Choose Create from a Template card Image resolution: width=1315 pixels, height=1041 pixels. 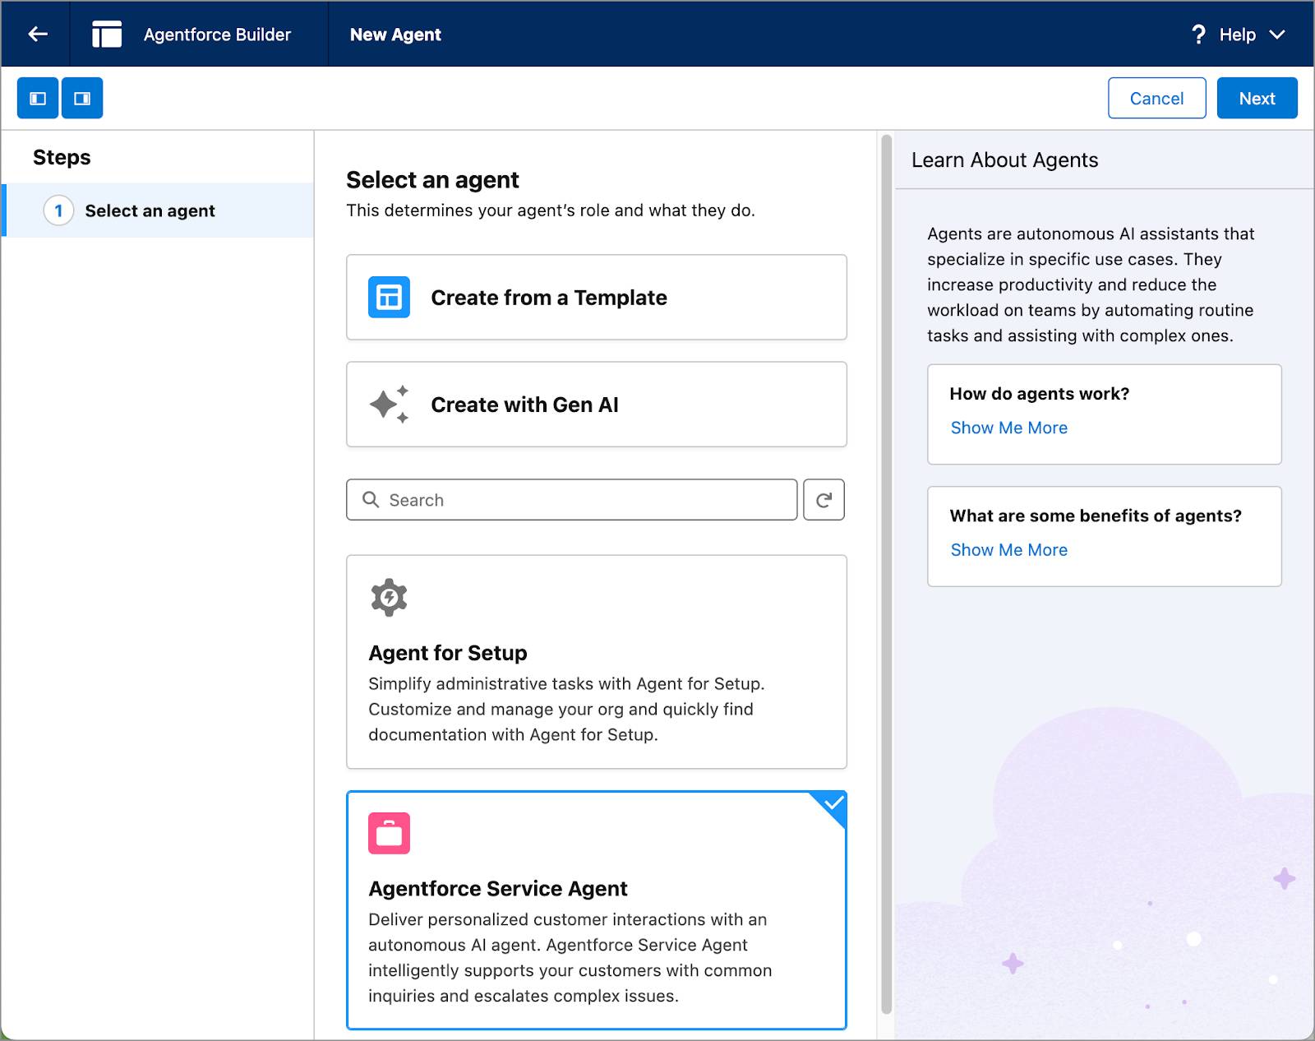(597, 297)
